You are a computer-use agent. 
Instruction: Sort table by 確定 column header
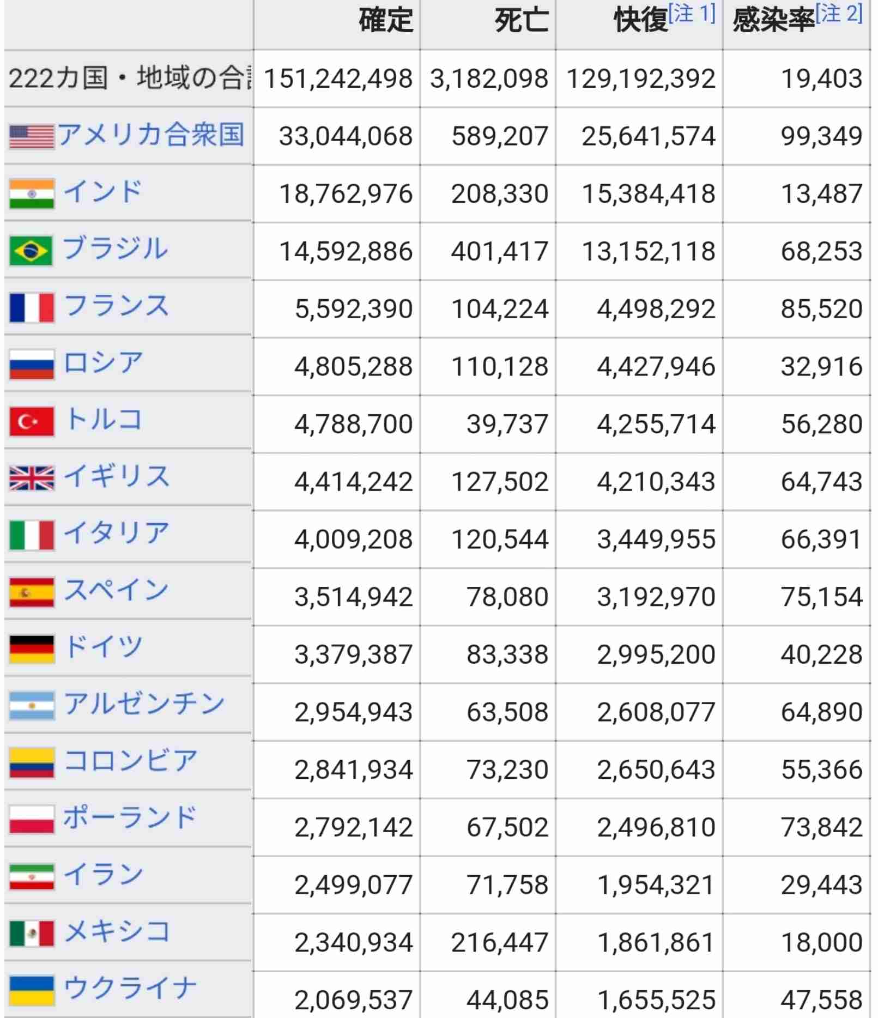(386, 21)
